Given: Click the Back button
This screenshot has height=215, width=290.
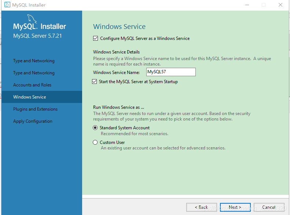Looking at the screenshot, I should pyautogui.click(x=202, y=207).
